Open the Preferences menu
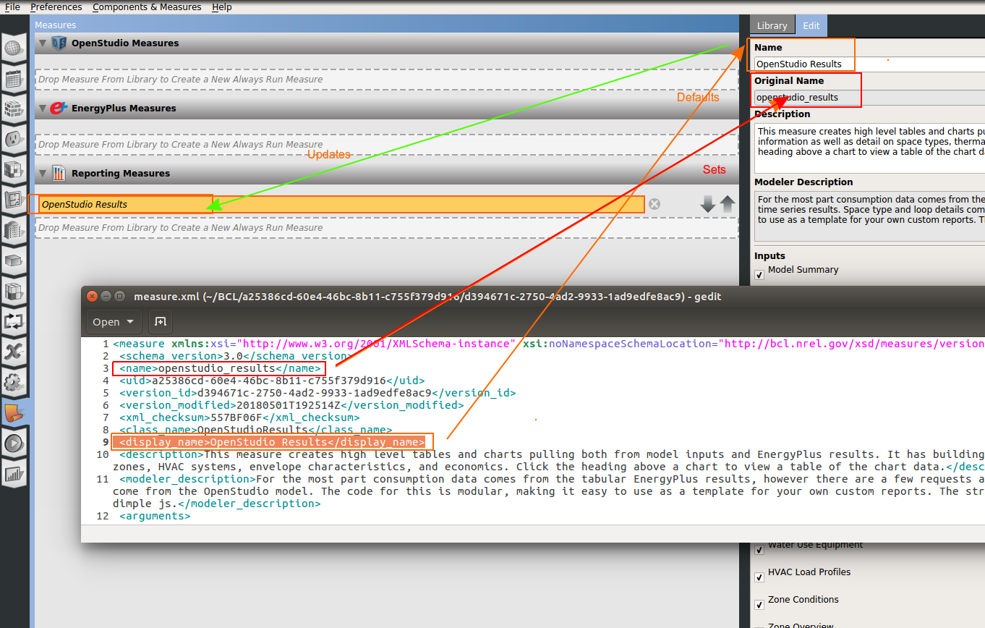The image size is (985, 628). click(56, 7)
